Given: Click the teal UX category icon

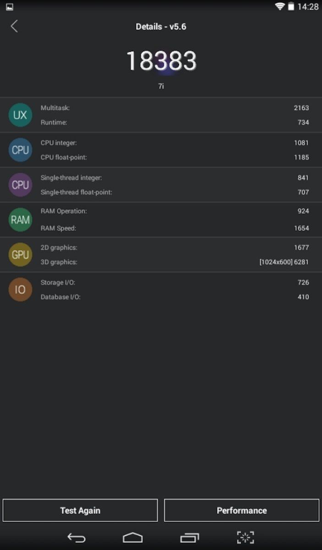Looking at the screenshot, I should pyautogui.click(x=20, y=115).
